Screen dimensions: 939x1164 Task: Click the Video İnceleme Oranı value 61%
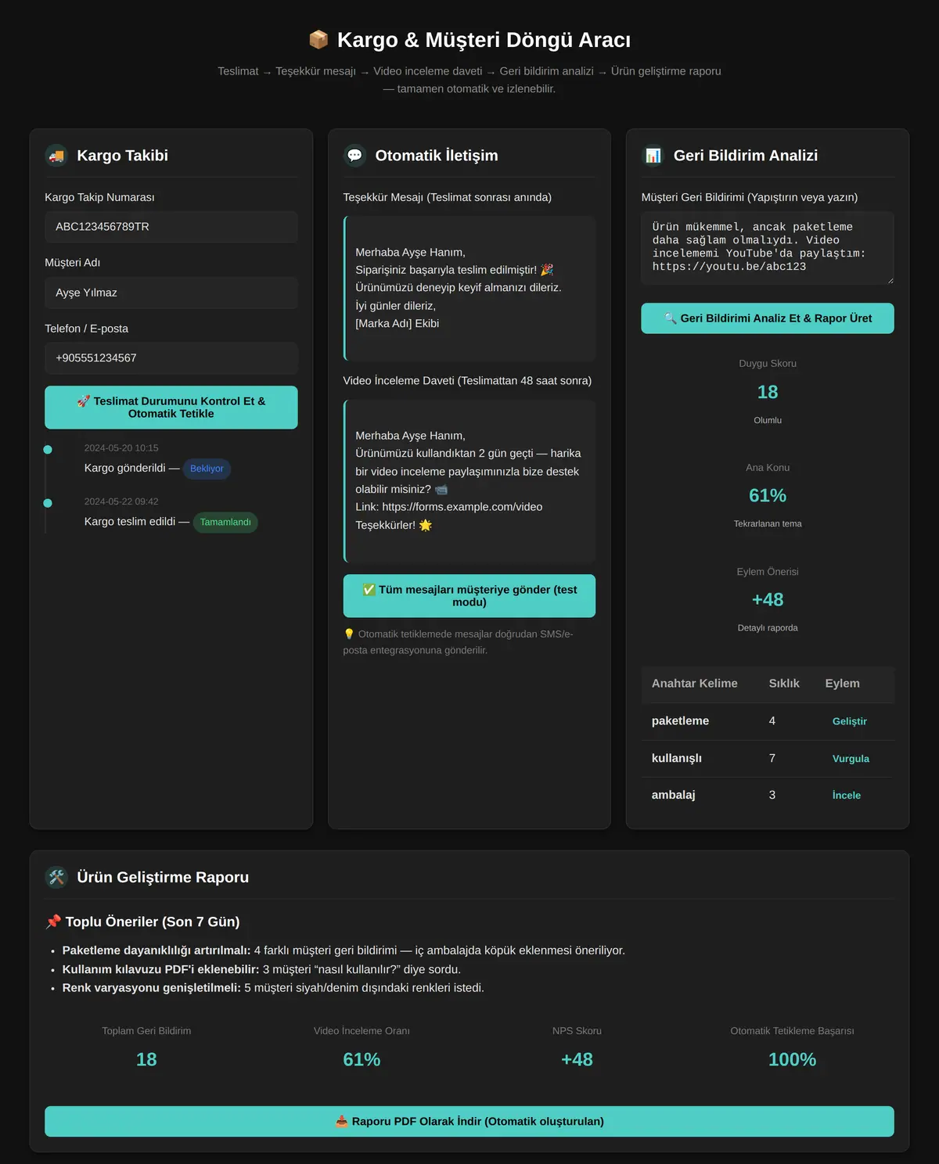click(362, 1060)
